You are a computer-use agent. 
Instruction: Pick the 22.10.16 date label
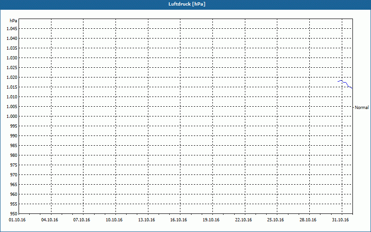[243, 220]
